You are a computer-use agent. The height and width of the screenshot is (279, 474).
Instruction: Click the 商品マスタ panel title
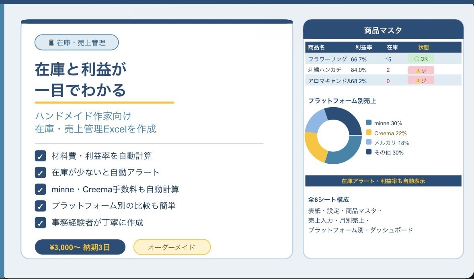pos(383,30)
